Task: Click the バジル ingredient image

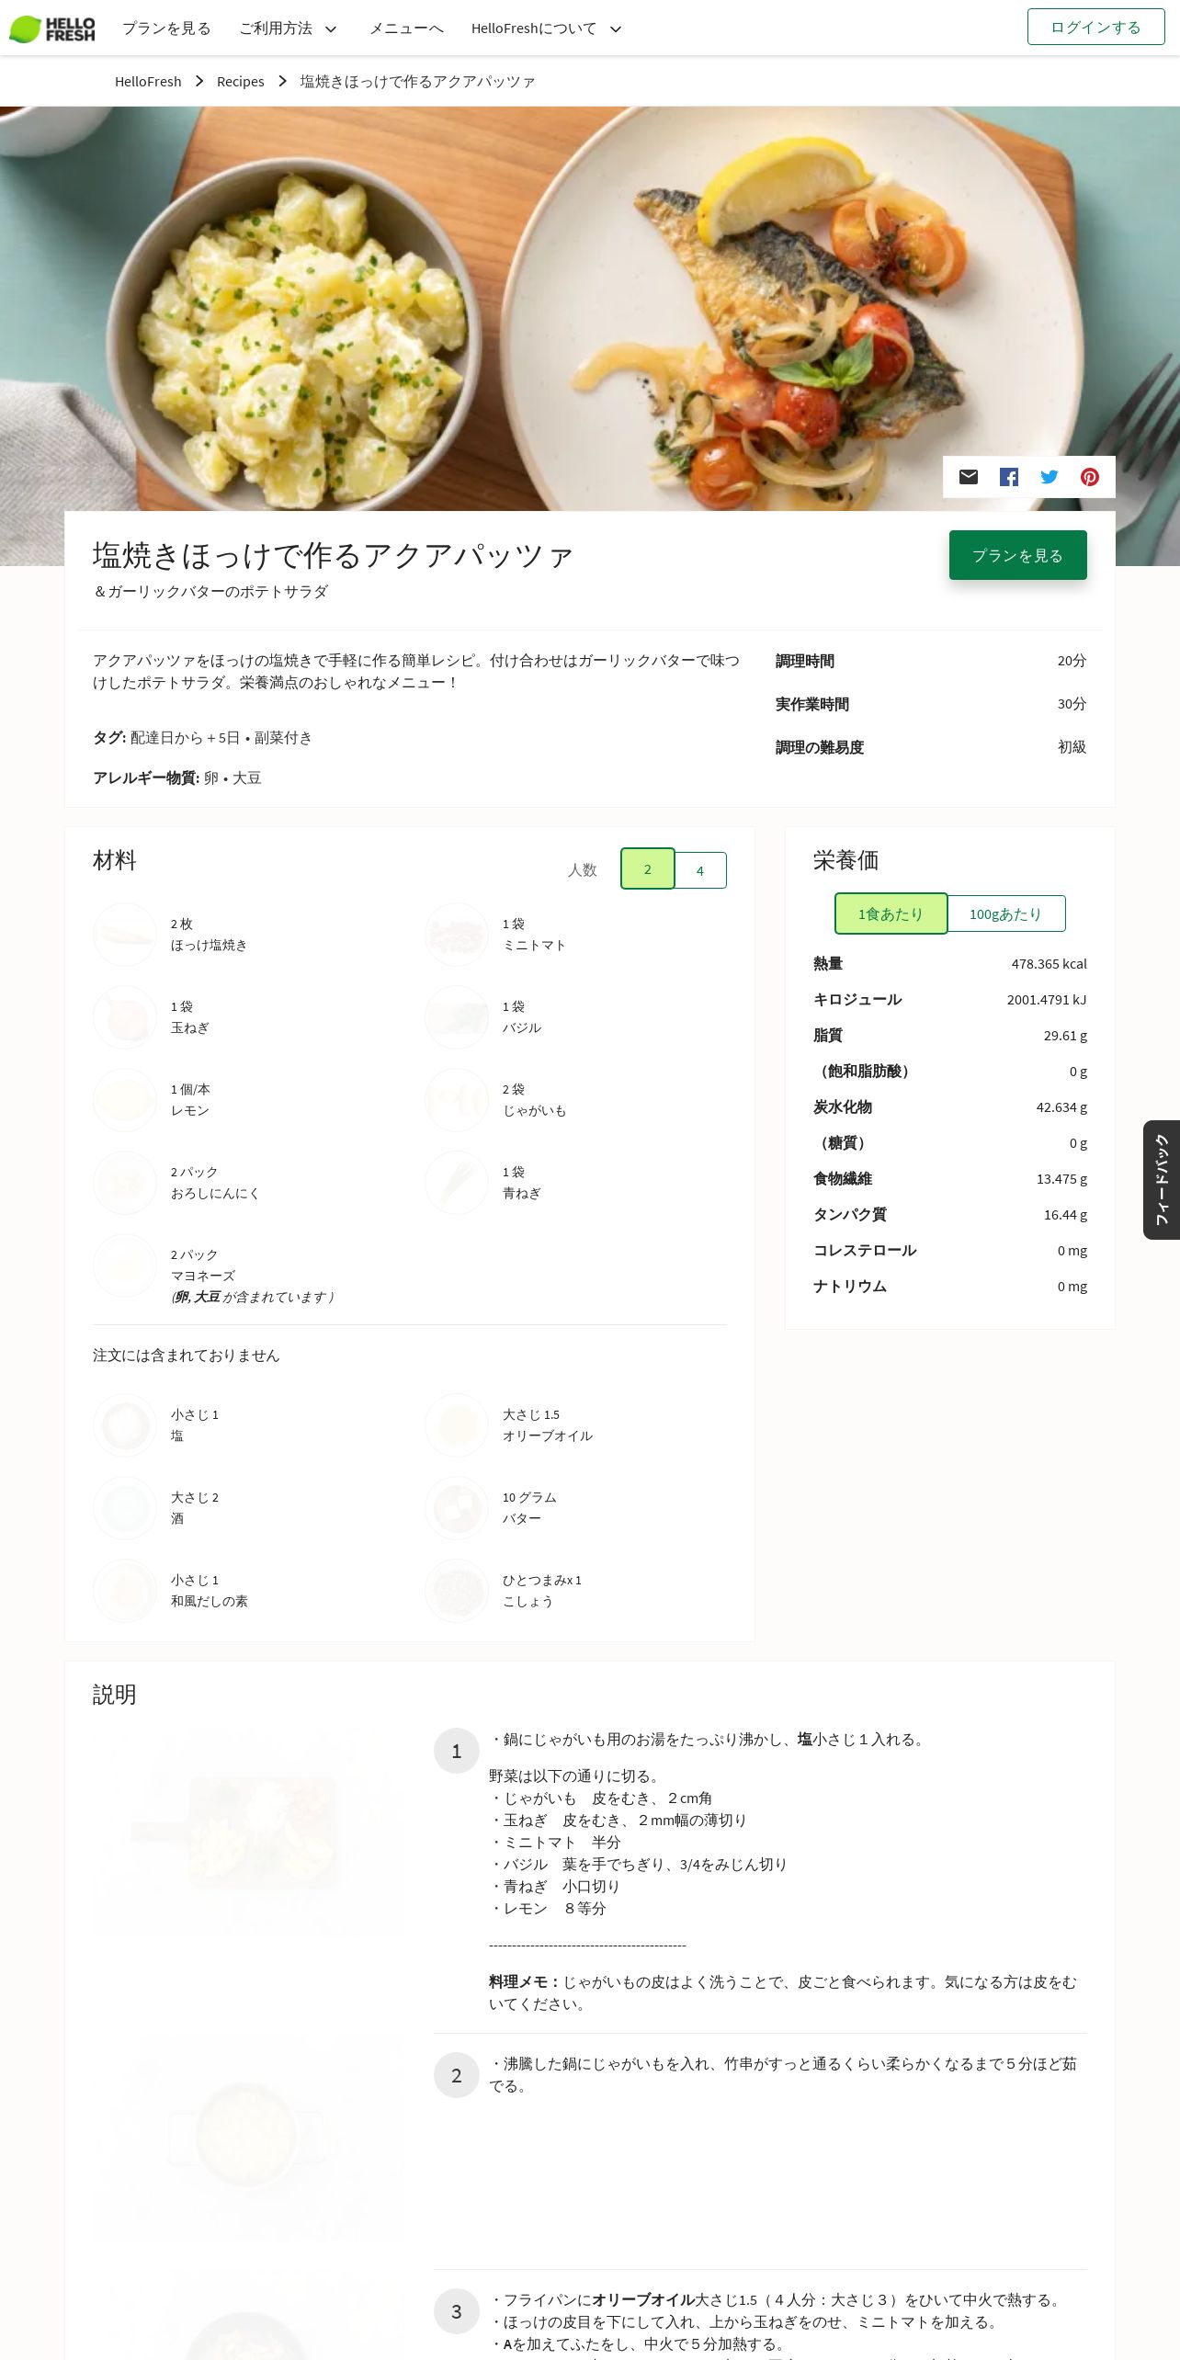Action: (x=457, y=1017)
